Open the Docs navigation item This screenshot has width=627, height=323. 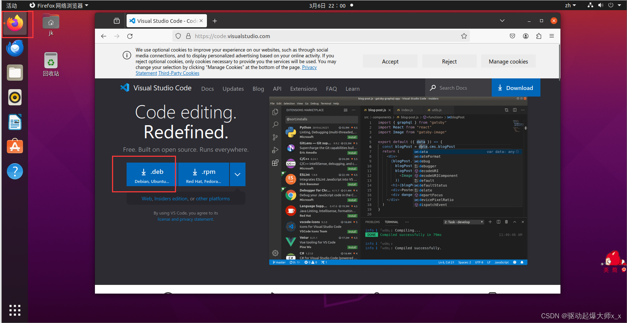point(207,89)
